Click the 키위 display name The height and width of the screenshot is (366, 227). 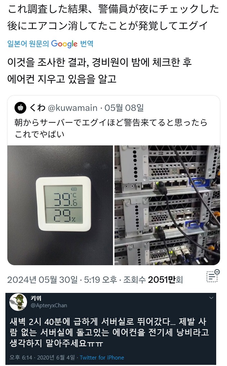(x=36, y=298)
